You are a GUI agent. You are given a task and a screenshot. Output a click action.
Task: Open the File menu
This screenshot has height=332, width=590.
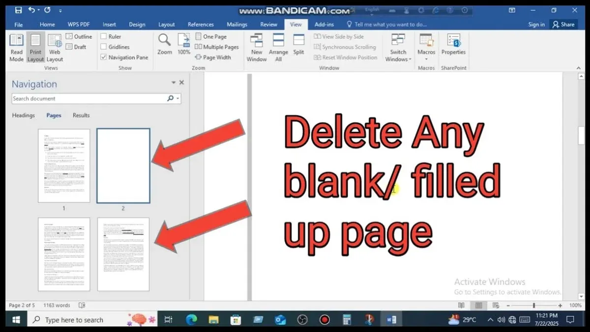click(19, 25)
